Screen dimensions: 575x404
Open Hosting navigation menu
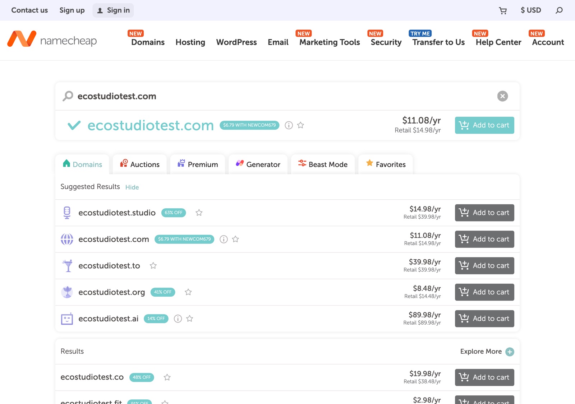click(x=190, y=42)
